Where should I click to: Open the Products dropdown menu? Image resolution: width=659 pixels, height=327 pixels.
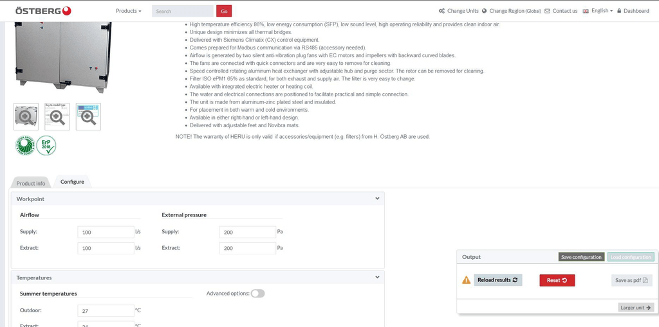tap(128, 11)
